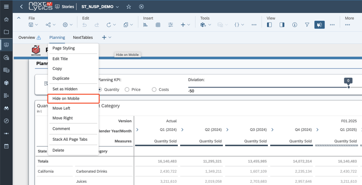Go to Home in sidebar
Screen dimensions: 362x185
[x=6, y=19]
